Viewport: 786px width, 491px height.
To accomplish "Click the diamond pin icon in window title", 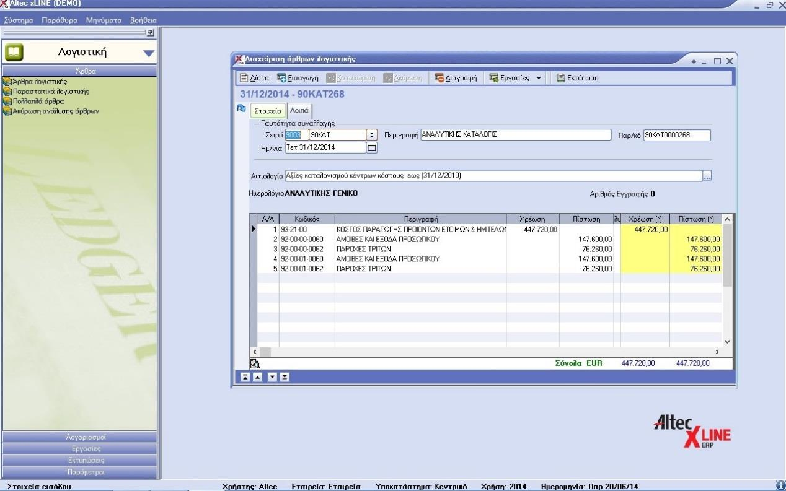I will pyautogui.click(x=693, y=61).
